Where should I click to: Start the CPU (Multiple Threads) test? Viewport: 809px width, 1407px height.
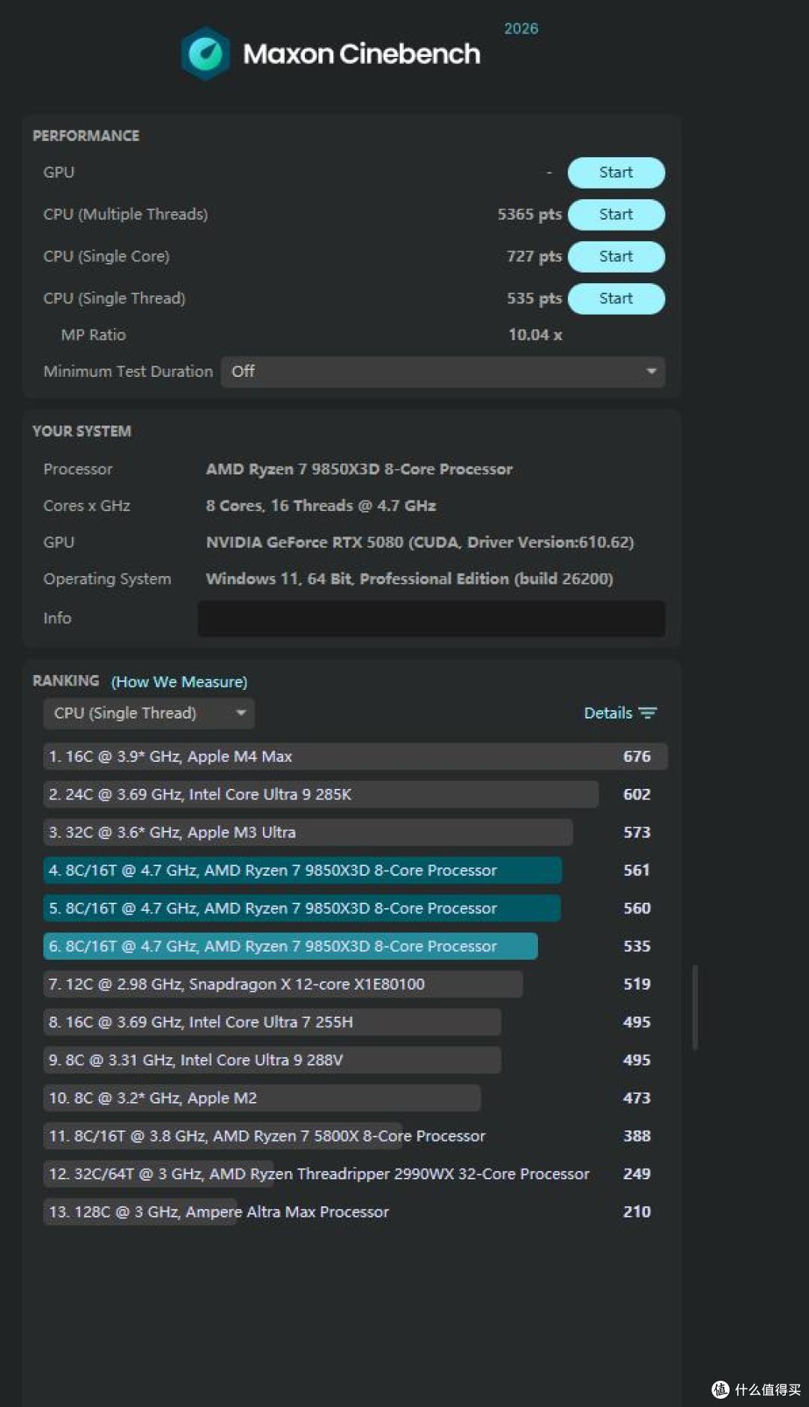[x=616, y=214]
